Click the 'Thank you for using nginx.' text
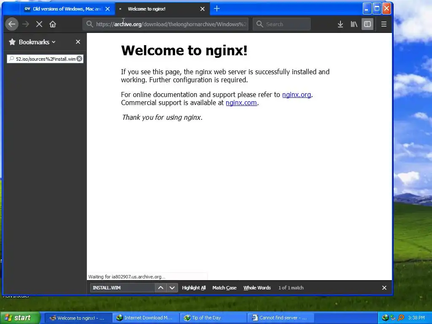432x324 pixels. coord(162,117)
